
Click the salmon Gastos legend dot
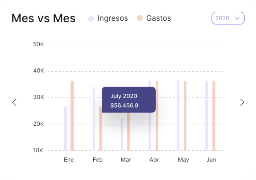(x=140, y=18)
